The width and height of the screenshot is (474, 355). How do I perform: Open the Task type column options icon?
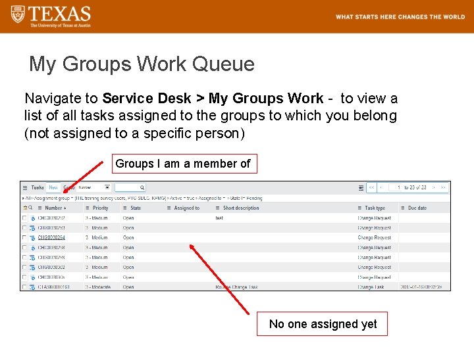click(x=359, y=208)
